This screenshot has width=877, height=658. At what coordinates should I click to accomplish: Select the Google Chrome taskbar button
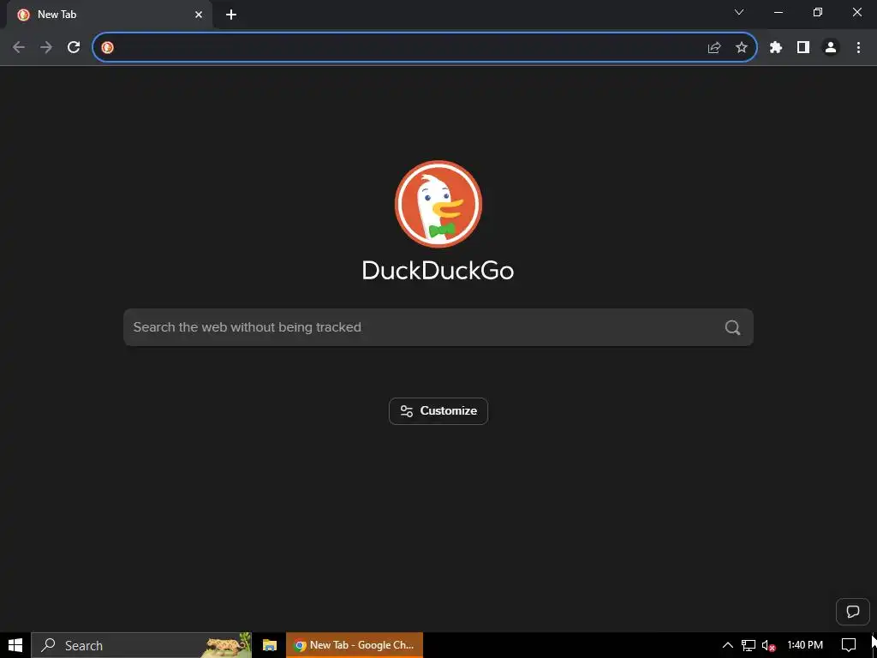coord(355,645)
